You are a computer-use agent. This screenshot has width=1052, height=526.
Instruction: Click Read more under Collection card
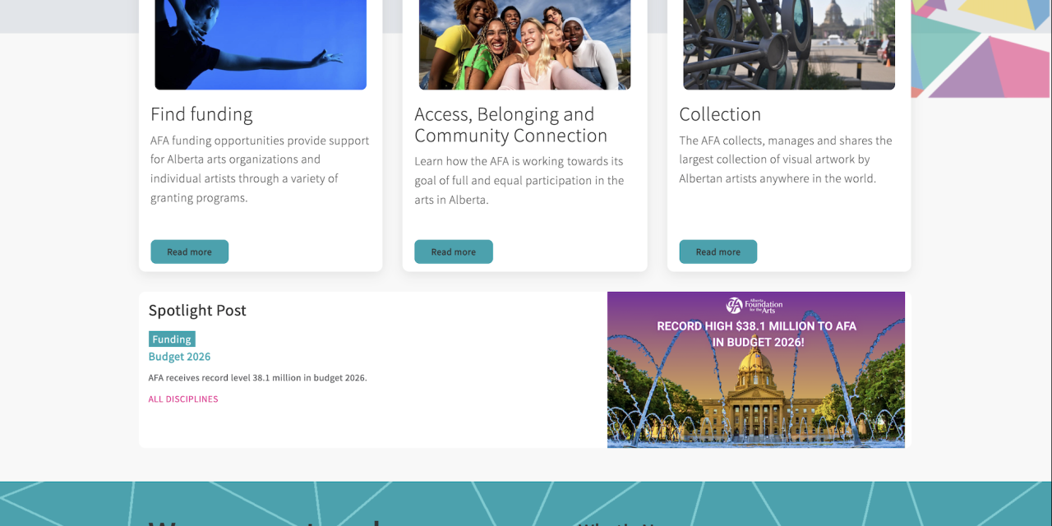point(718,251)
